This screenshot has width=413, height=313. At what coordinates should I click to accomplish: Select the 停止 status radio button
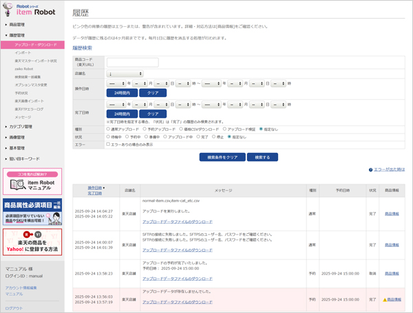pyautogui.click(x=213, y=137)
